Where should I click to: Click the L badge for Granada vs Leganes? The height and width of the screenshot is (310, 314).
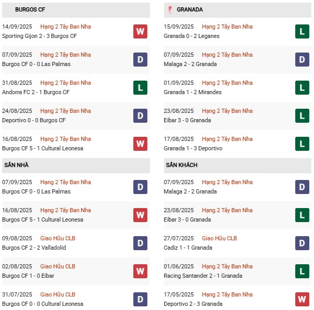(x=302, y=31)
